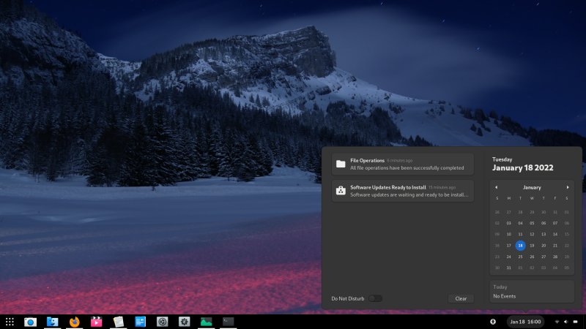
Task: Open the Software Updates Ready to Install notification
Action: (402, 191)
